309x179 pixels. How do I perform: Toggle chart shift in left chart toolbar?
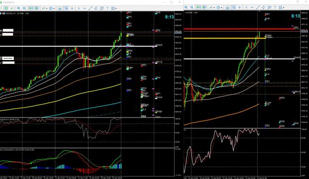point(37,8)
